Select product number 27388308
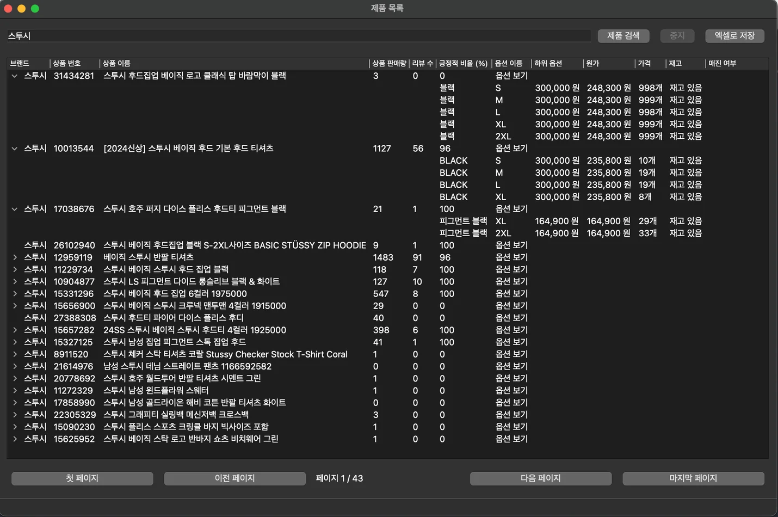This screenshot has height=517, width=778. [x=75, y=318]
